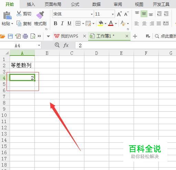Close the 工作簿1 tab
Screen dimensions: 176x170
[127, 36]
